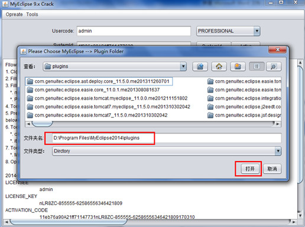Open the Opreate menu
Image resolution: width=305 pixels, height=227 pixels.
pos(14,14)
